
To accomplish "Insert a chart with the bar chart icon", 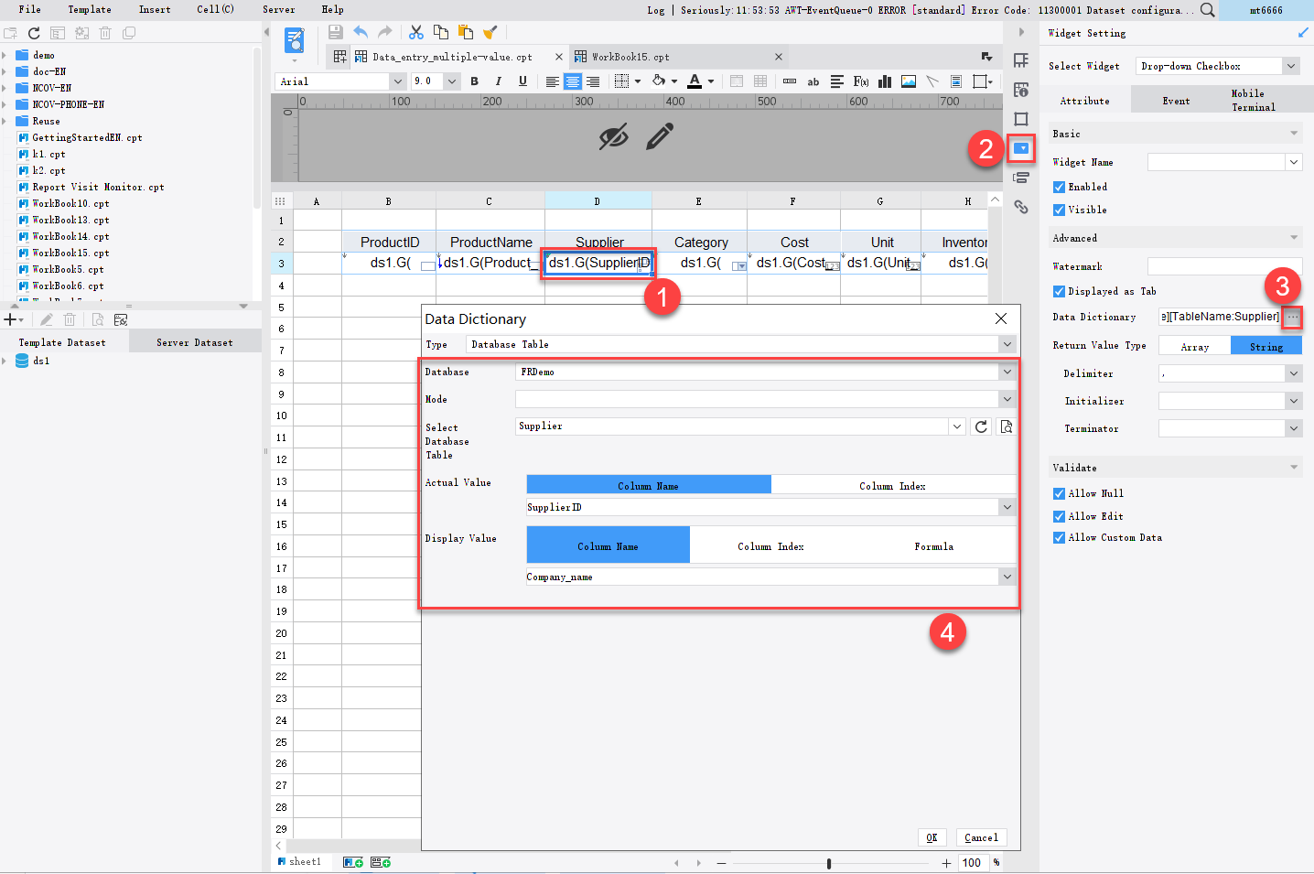I will point(885,81).
